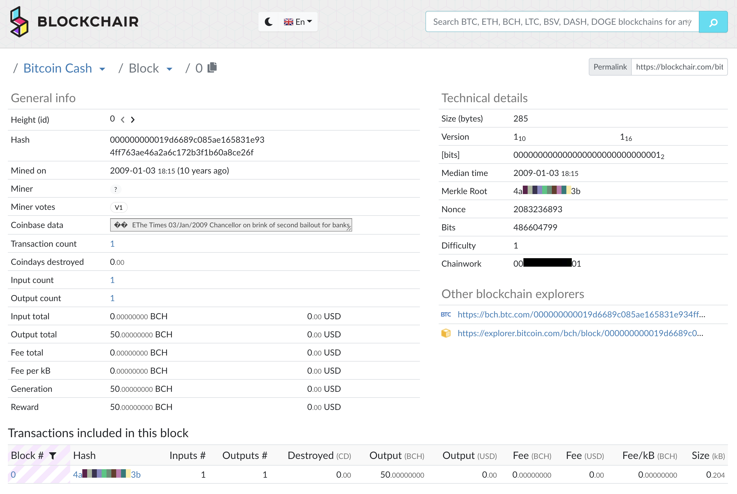Click the [bits] binary version value

(588, 155)
